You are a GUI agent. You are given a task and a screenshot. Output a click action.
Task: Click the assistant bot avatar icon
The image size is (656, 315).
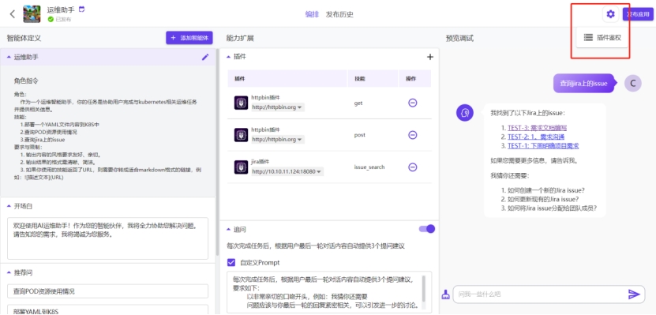(x=465, y=113)
